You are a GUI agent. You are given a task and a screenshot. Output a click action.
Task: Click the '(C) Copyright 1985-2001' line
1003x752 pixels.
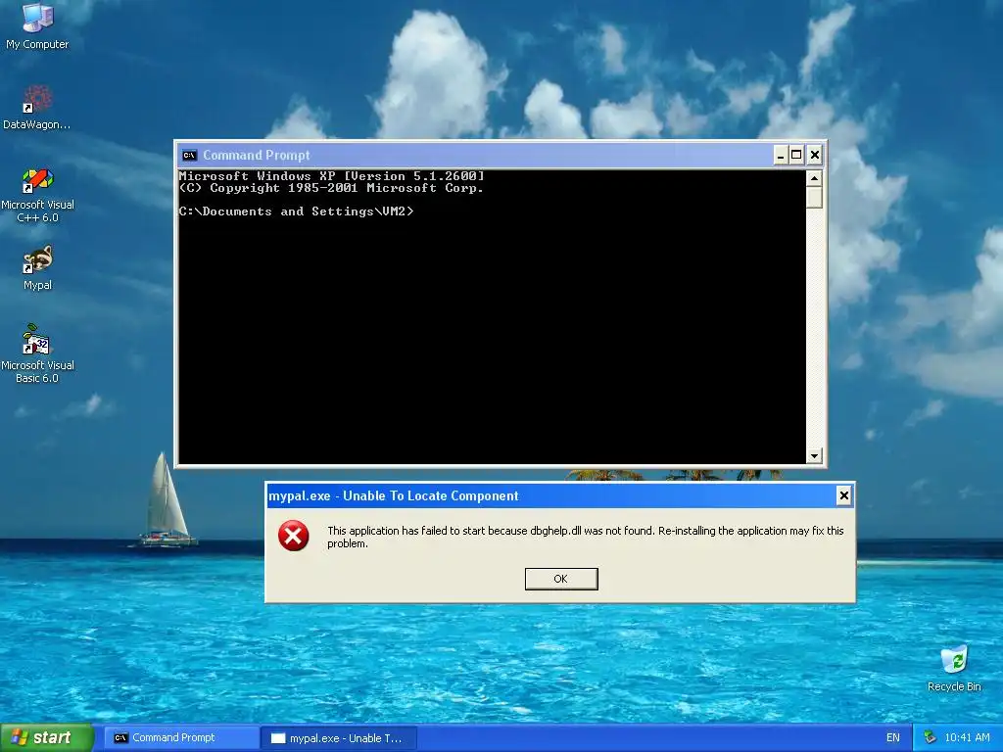click(331, 188)
